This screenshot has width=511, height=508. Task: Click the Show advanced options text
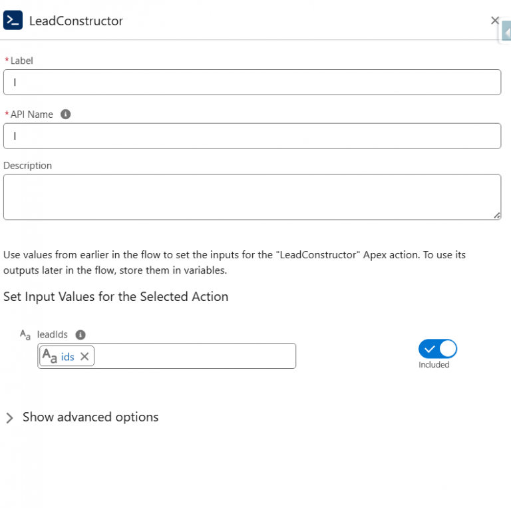90,417
